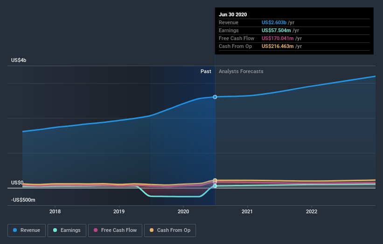Select the Revenue data point at Jun 2020
The image size is (383, 244).
(215, 97)
